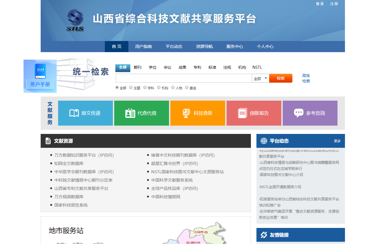Click the document icon beside 文献资源

[x=48, y=141]
